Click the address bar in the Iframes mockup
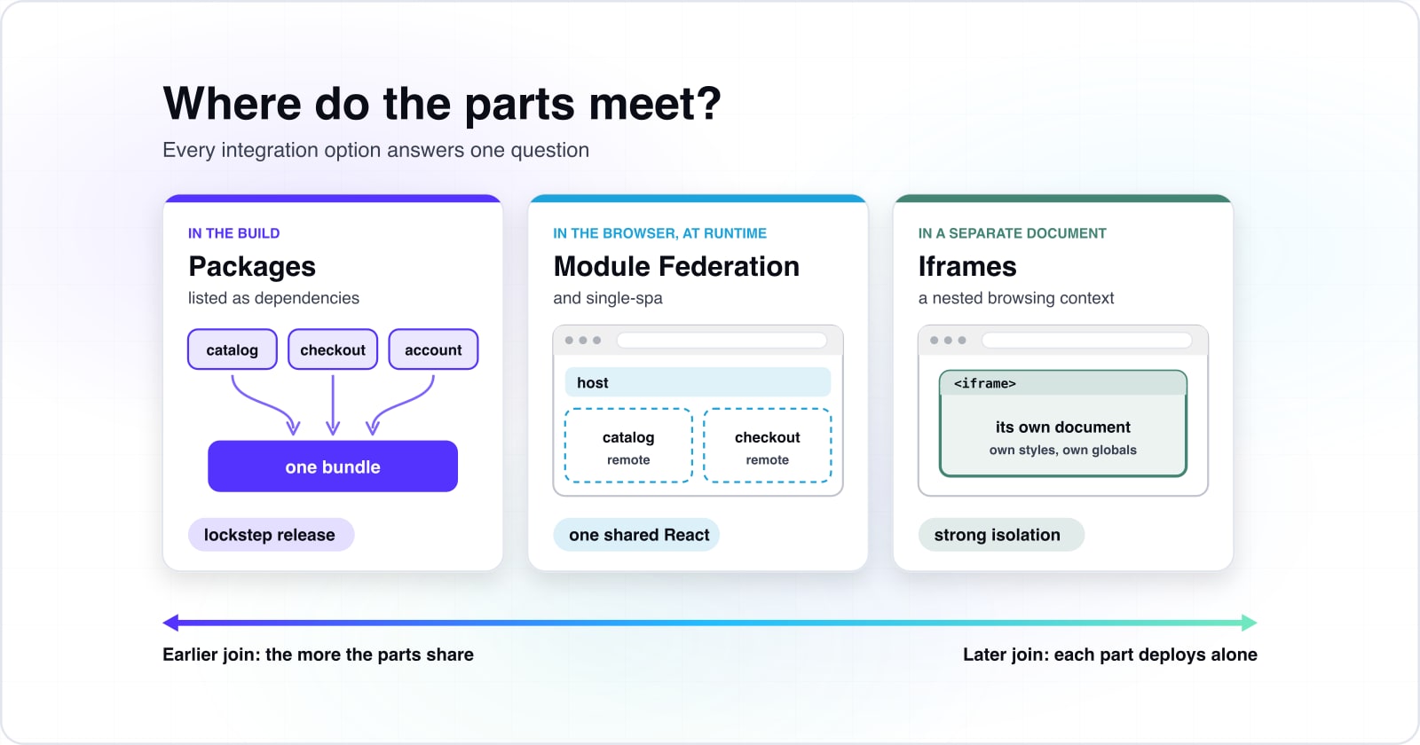 (x=1087, y=341)
